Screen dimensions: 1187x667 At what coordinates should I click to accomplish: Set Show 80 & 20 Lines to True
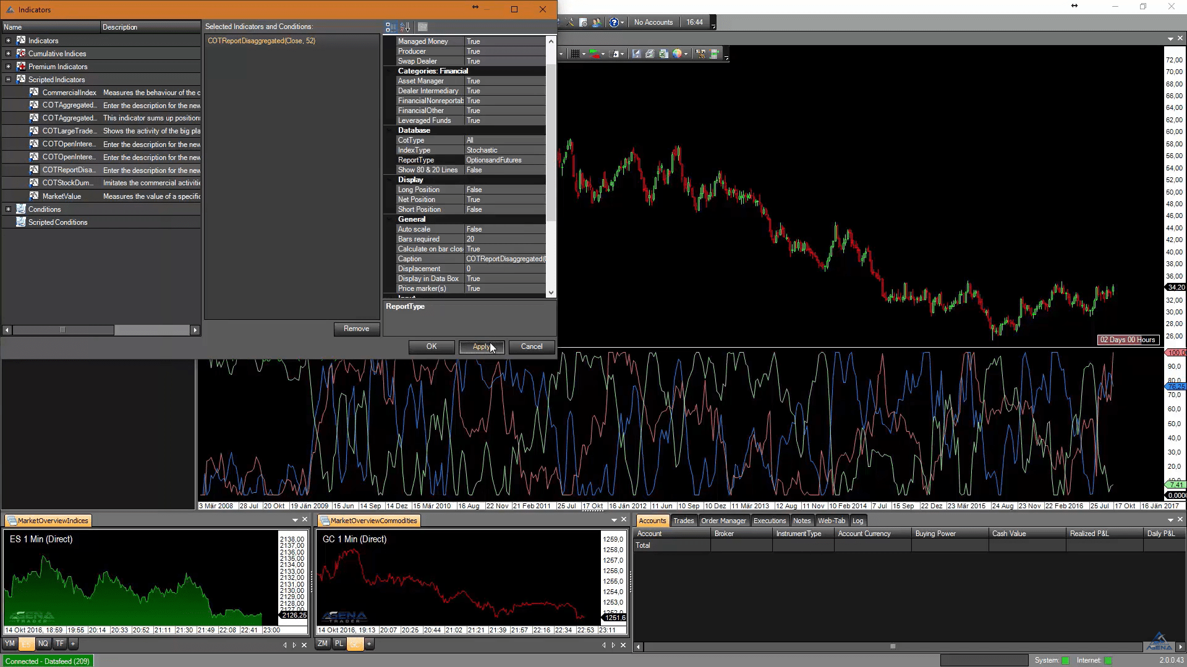[x=504, y=169]
